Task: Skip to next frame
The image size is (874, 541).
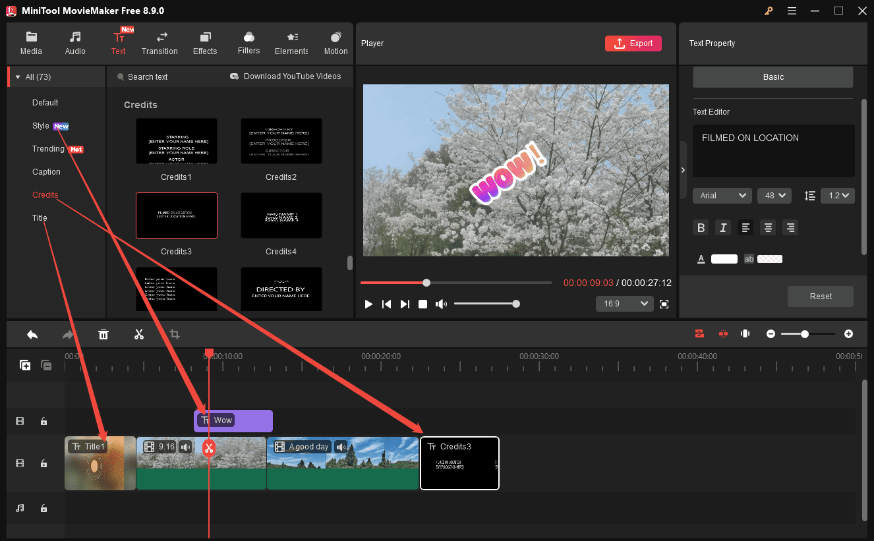Action: point(405,304)
